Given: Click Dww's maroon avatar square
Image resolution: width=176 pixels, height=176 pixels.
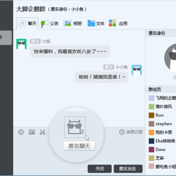Looking at the screenshot, I should (152, 150).
